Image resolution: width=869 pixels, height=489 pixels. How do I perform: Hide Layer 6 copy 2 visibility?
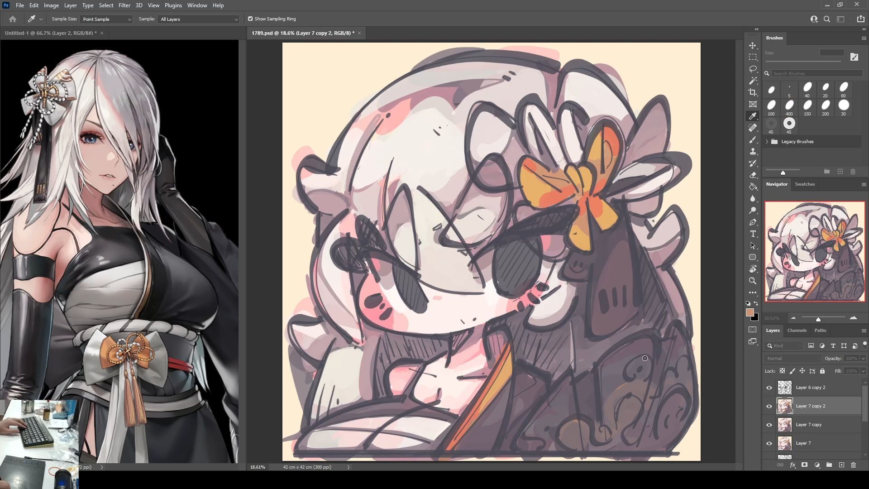click(x=769, y=388)
